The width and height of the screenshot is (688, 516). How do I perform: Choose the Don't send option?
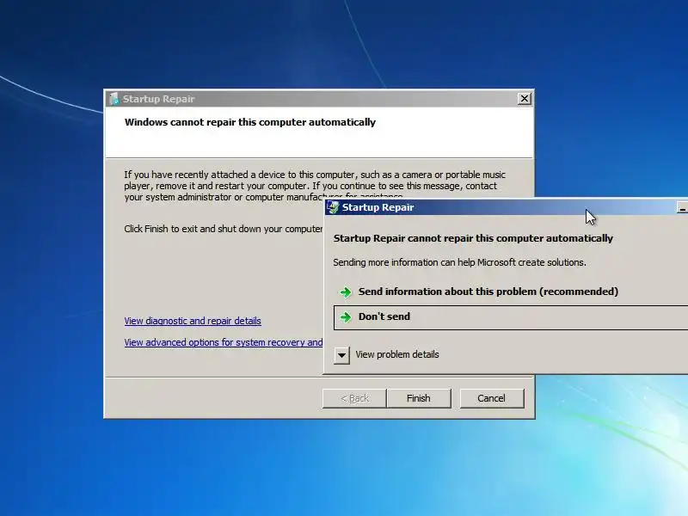tap(511, 317)
